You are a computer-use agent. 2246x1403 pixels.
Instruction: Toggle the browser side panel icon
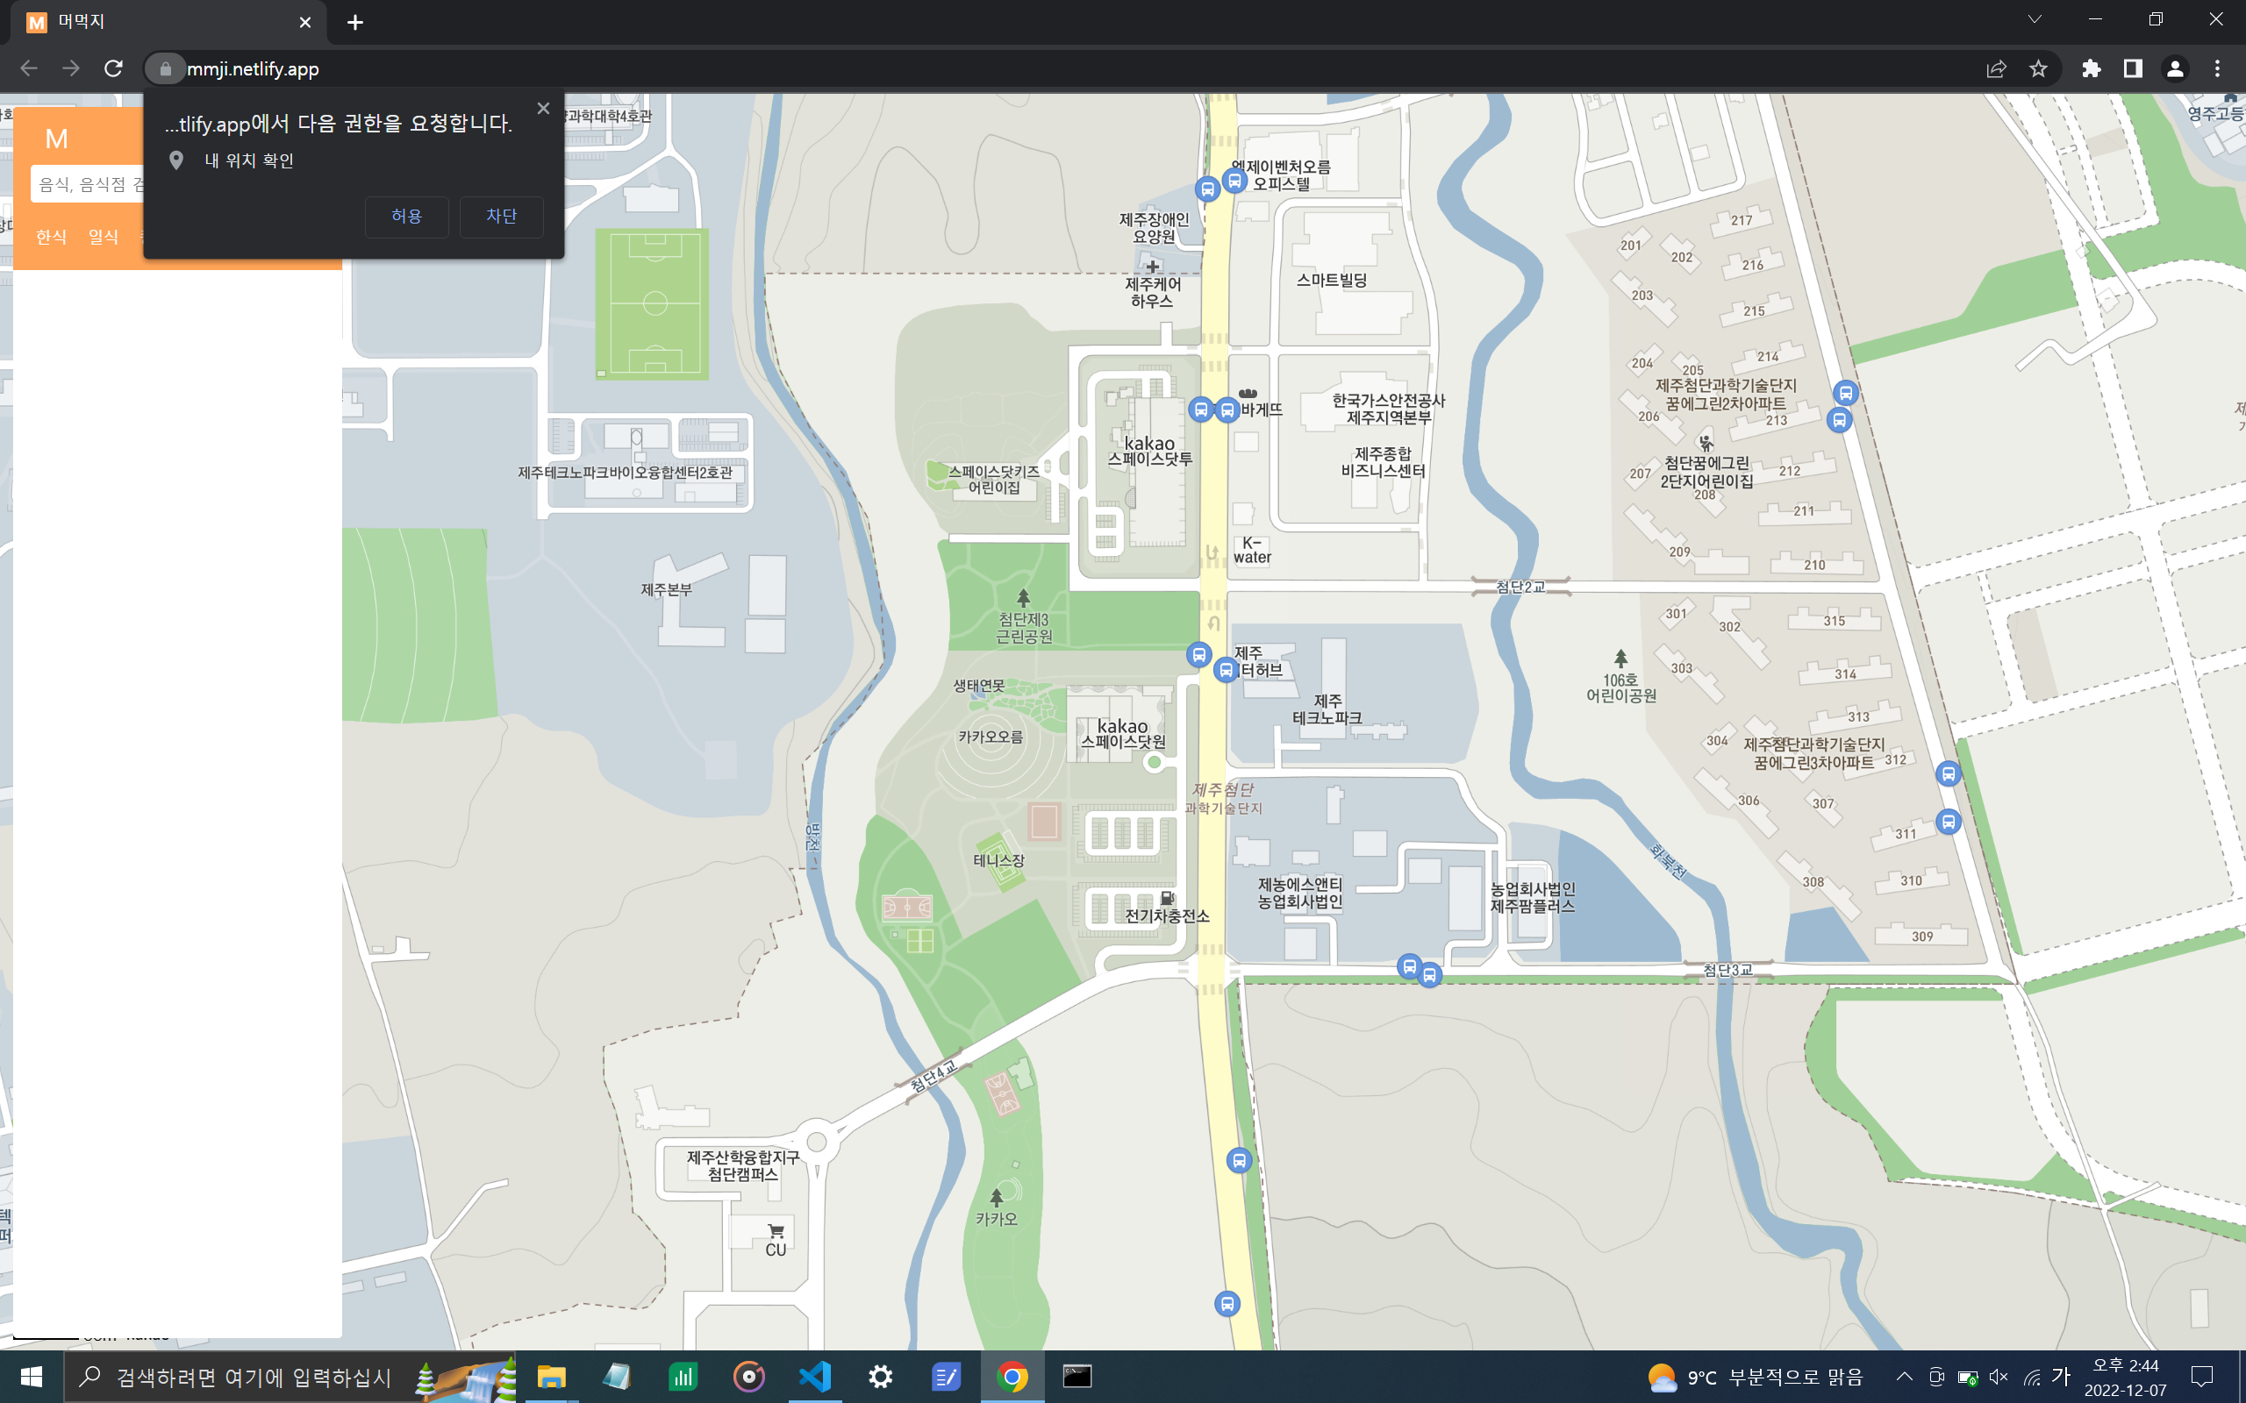pyautogui.click(x=2133, y=68)
